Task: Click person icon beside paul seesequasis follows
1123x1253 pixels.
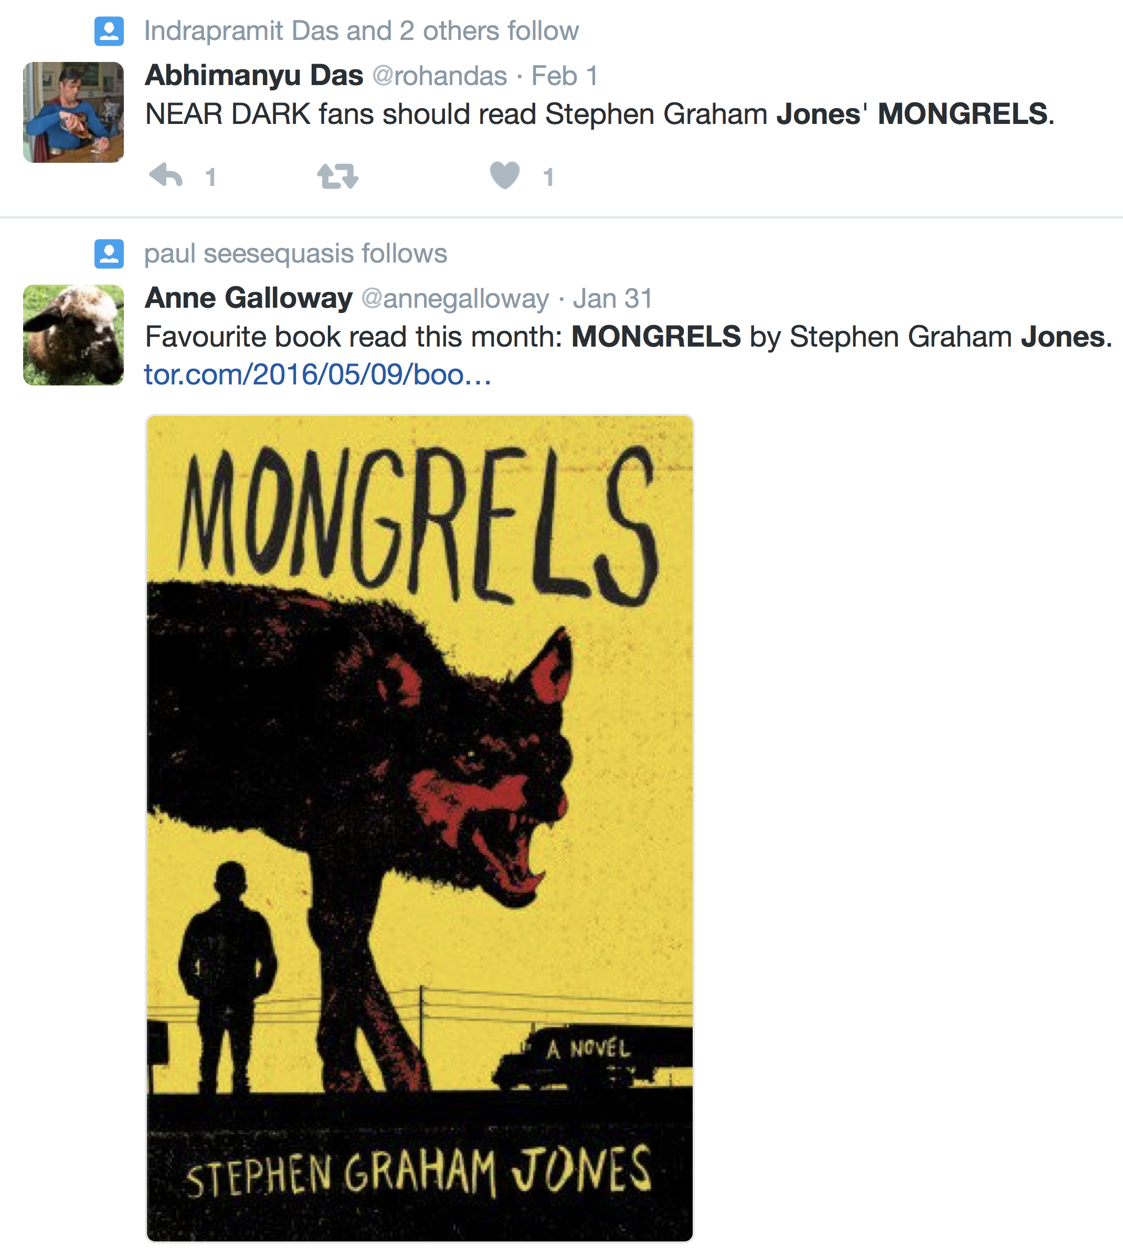Action: click(109, 254)
